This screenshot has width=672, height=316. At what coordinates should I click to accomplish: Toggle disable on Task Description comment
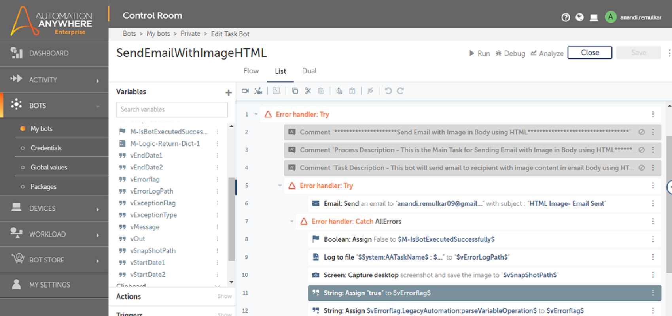point(642,168)
